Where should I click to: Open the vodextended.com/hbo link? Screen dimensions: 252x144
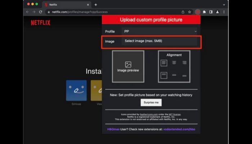(179, 129)
